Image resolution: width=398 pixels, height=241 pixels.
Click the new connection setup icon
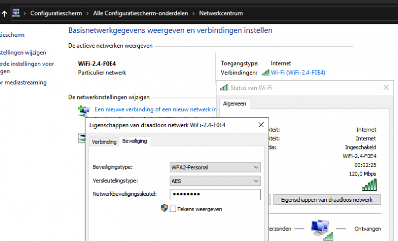(84, 110)
